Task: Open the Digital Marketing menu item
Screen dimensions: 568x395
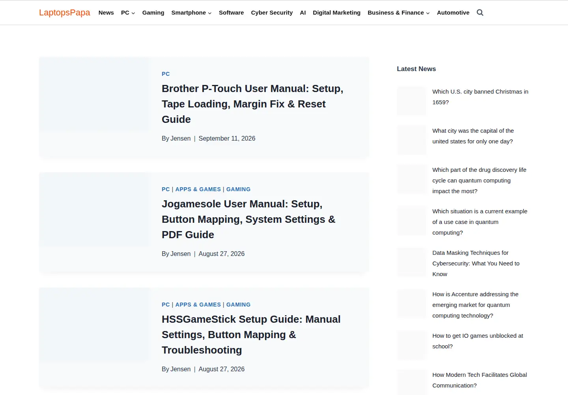Action: [336, 13]
